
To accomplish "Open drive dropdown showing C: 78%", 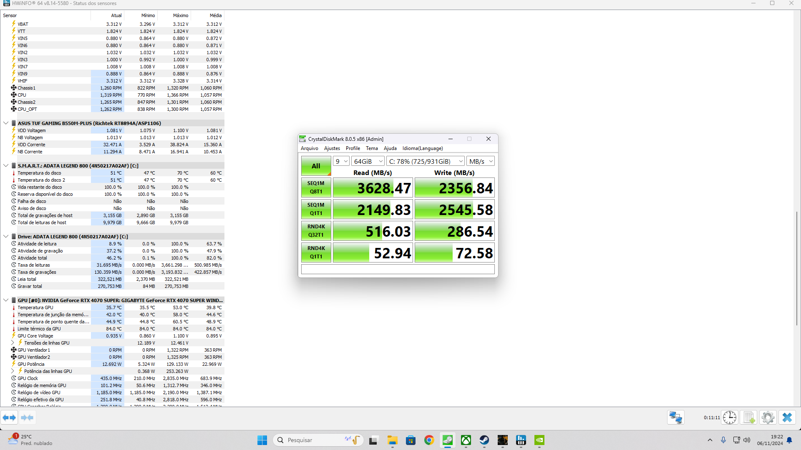I will pos(426,161).
